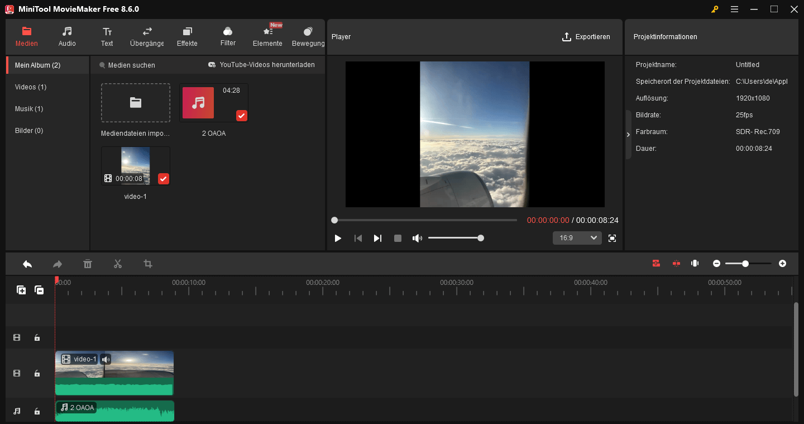Lock the music track with the padlock
This screenshot has width=804, height=424.
37,411
